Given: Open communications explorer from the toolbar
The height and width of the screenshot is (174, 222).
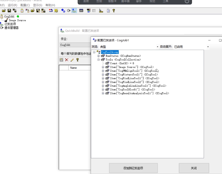Looking at the screenshot, I should (x=69, y=11).
